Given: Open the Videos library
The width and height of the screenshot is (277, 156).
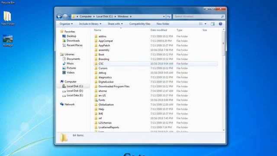Looking at the screenshot, I should tap(71, 72).
